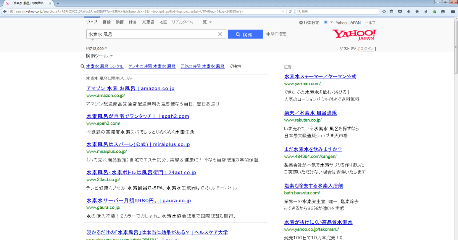Switch to the 動画 search tab
458x240 pixels.
click(x=120, y=22)
